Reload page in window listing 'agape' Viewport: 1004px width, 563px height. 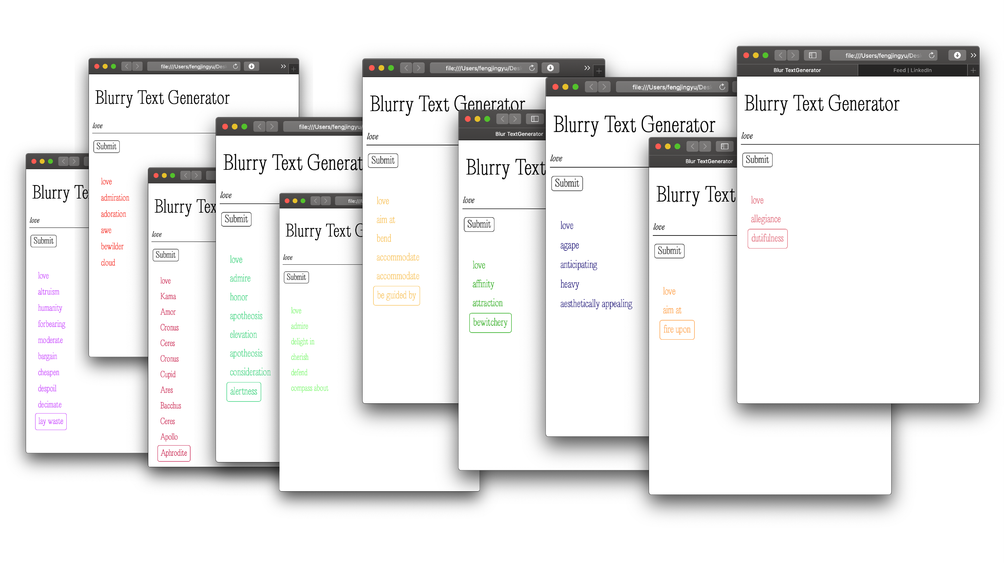[722, 87]
